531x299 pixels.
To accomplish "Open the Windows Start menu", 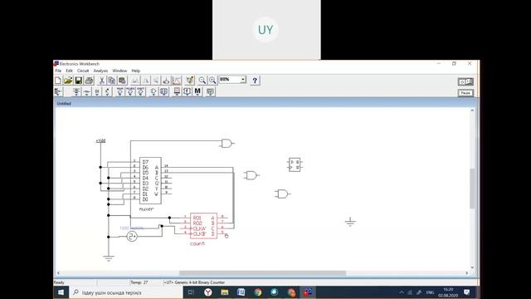I will [x=61, y=292].
